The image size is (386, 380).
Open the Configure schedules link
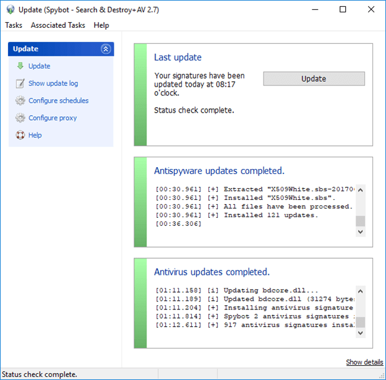click(x=58, y=100)
